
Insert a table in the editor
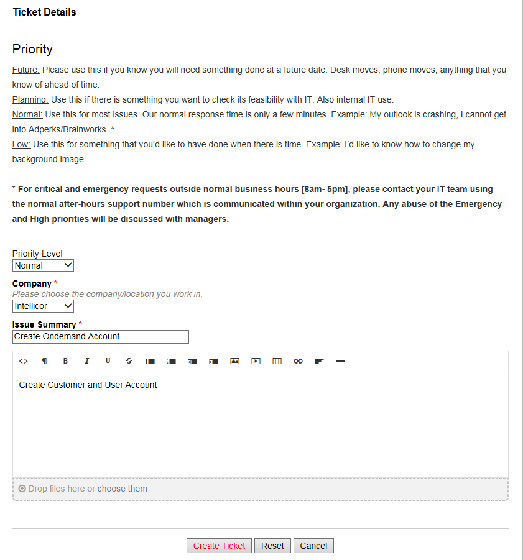[277, 361]
